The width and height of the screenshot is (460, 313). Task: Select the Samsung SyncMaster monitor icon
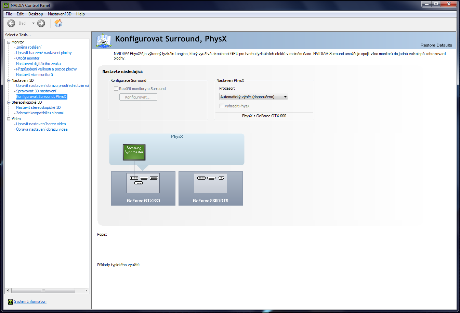click(134, 152)
